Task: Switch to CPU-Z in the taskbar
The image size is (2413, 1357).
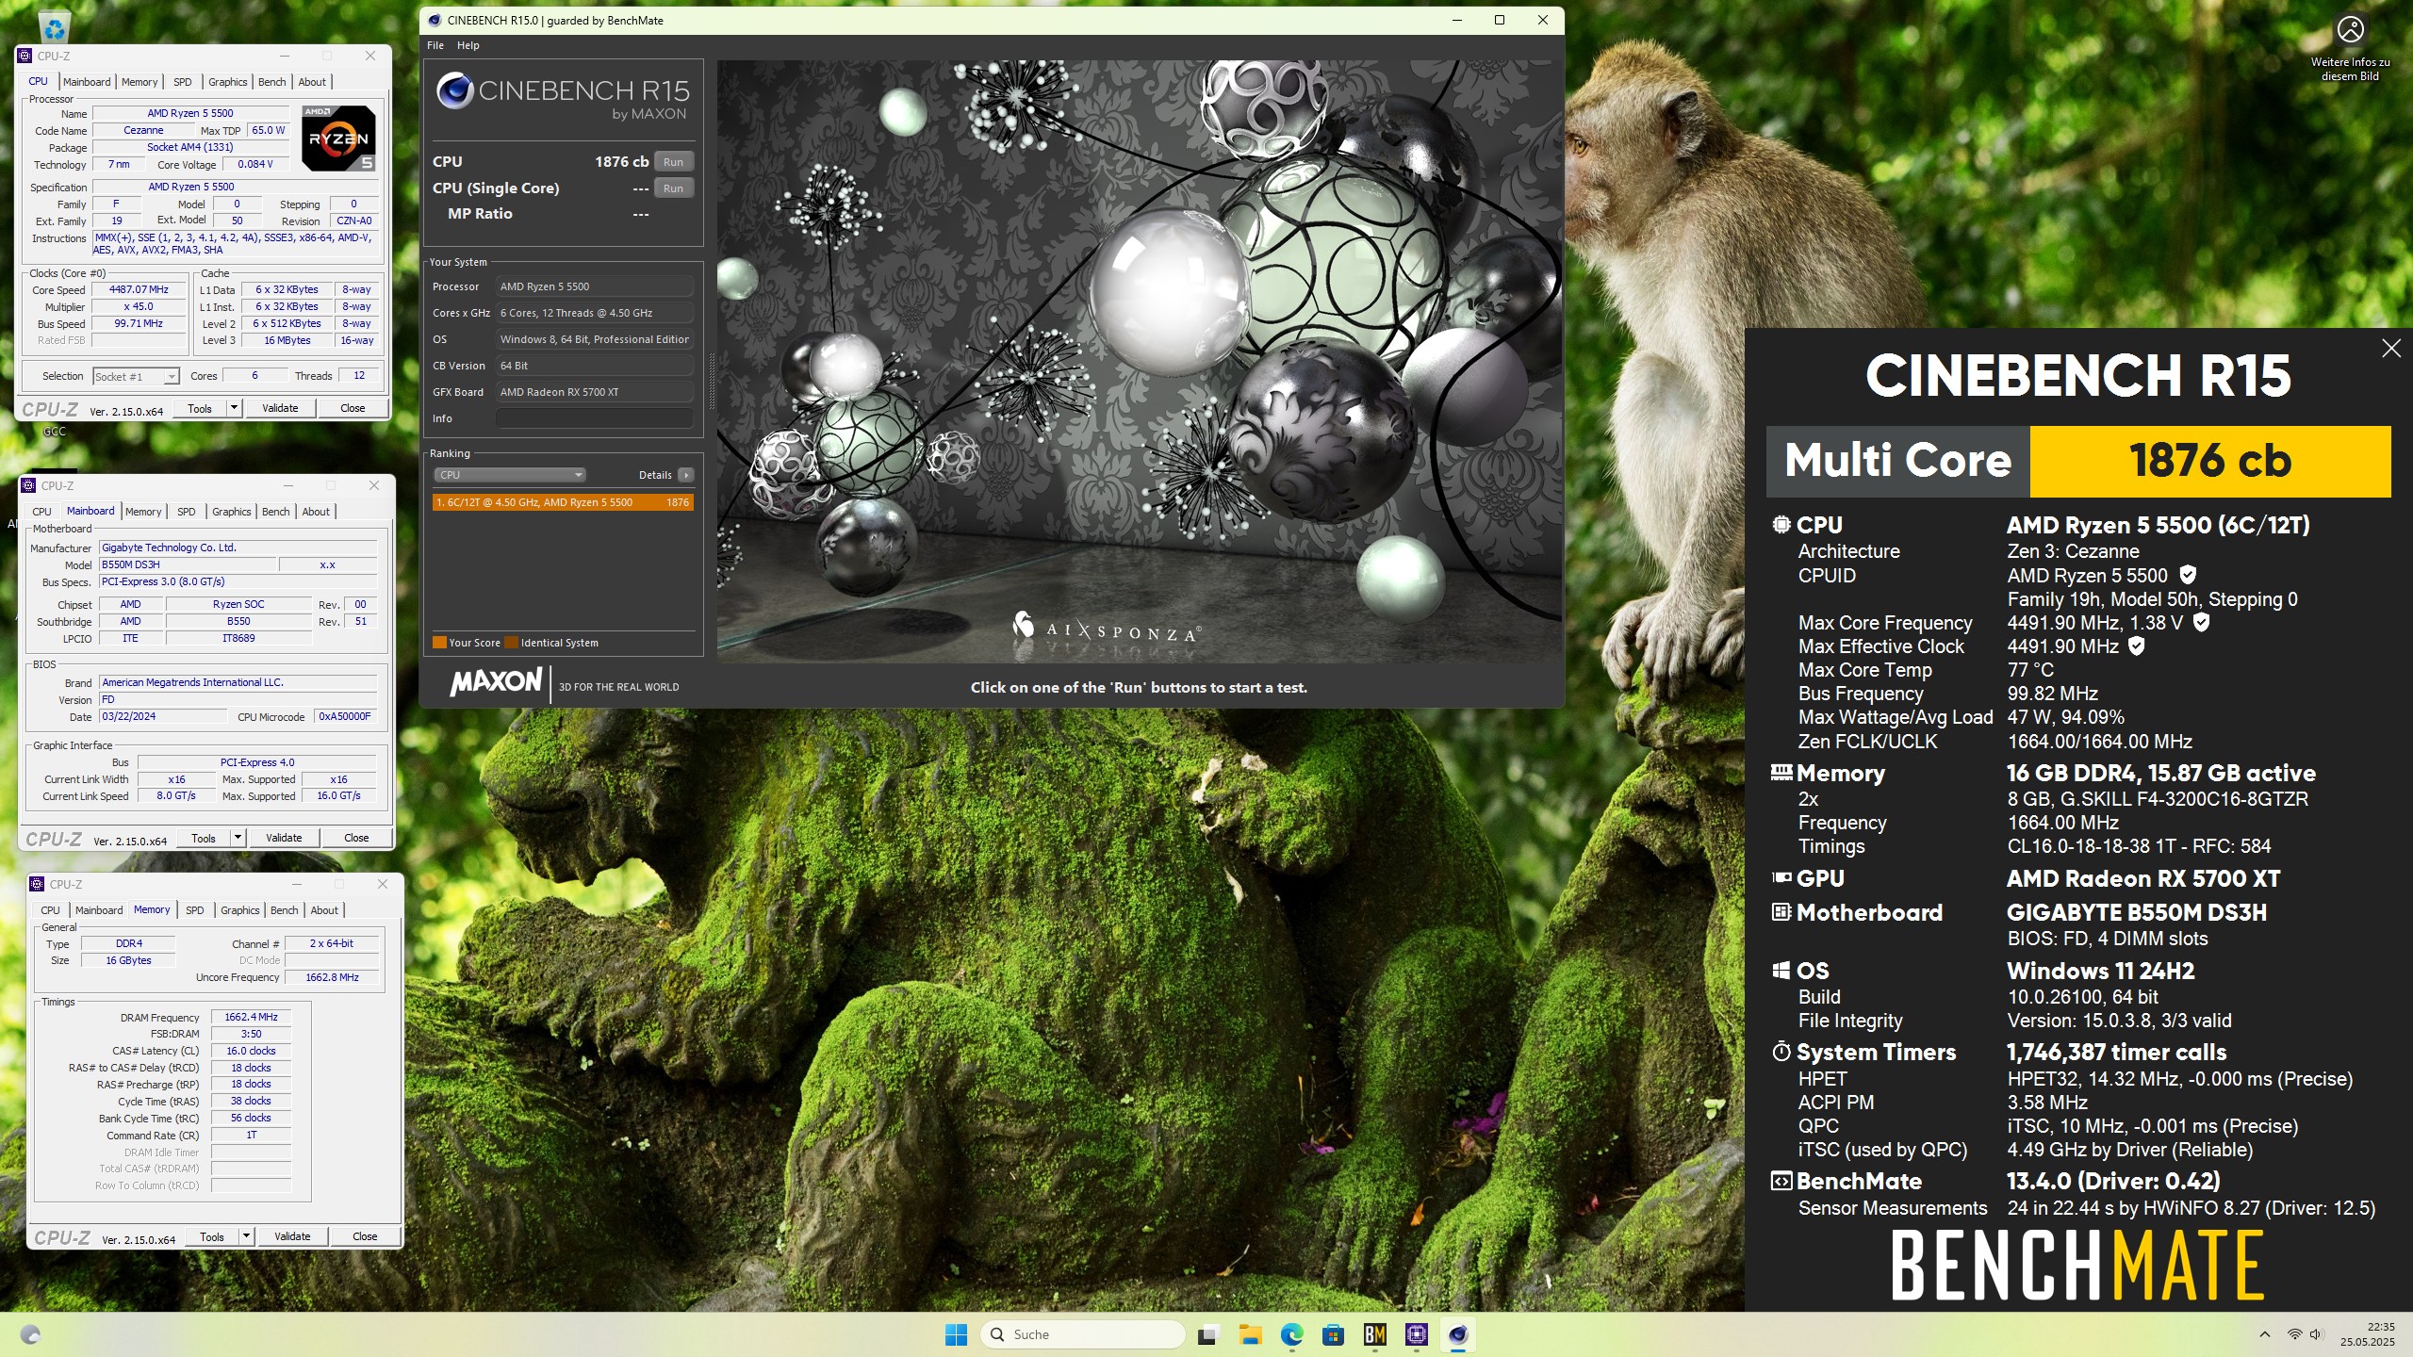Action: (1416, 1334)
